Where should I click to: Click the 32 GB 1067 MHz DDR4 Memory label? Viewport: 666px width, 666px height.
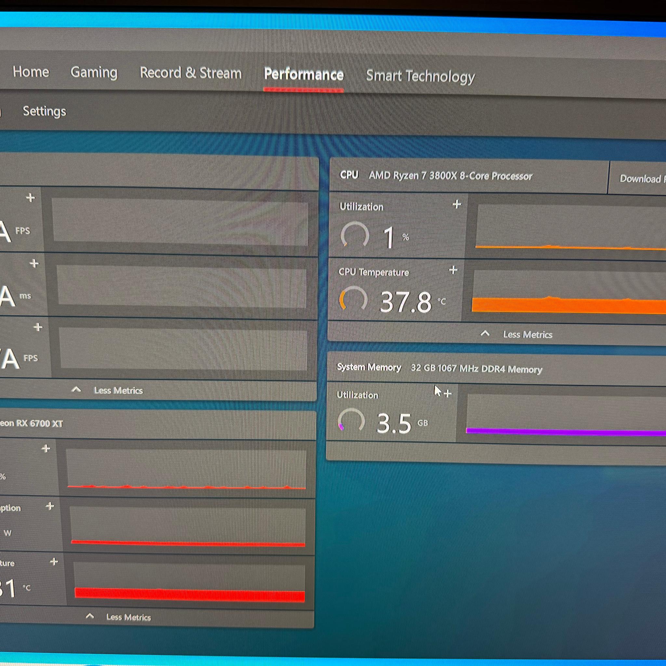pyautogui.click(x=476, y=368)
